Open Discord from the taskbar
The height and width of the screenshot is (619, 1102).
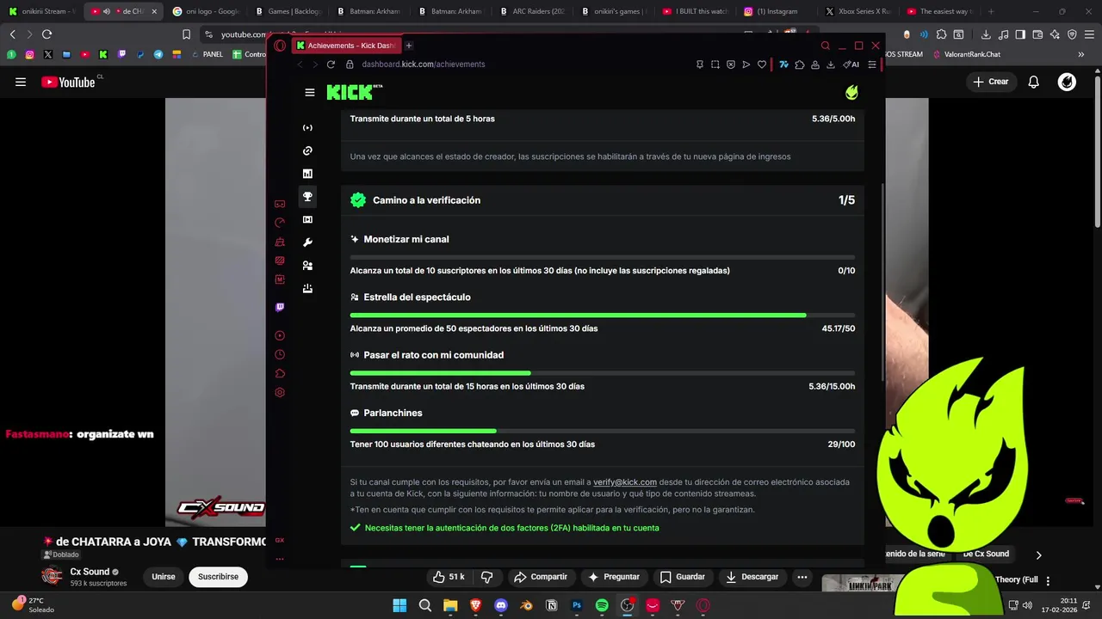[x=501, y=605]
